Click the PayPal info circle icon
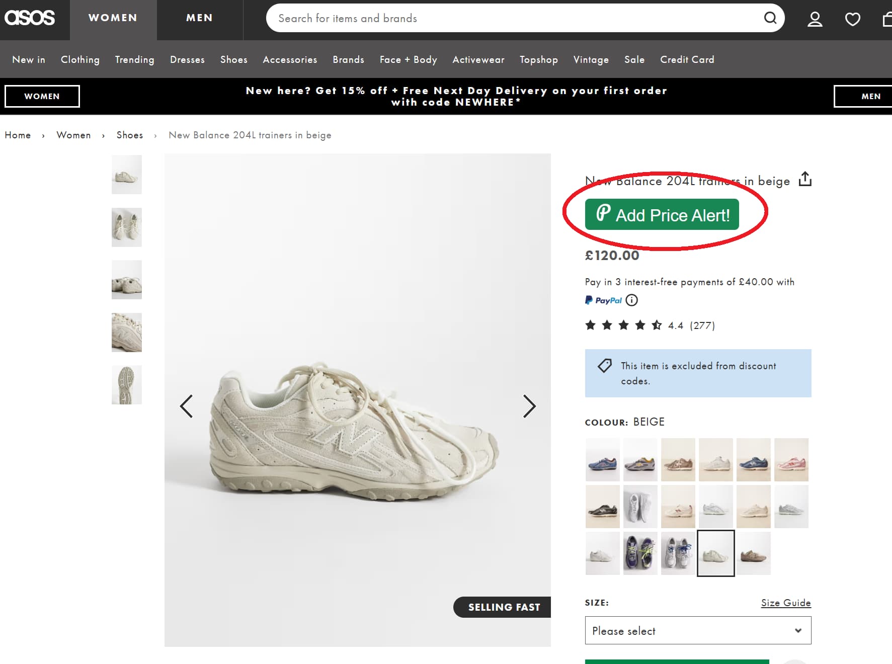 pos(631,300)
